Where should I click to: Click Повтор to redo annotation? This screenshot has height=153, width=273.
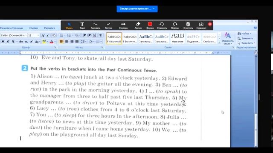pos(175,25)
